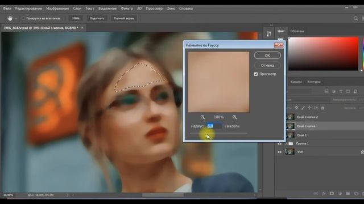Click the lock icon on 'Фон' layer
Image resolution: width=364 pixels, height=204 pixels.
pyautogui.click(x=362, y=152)
